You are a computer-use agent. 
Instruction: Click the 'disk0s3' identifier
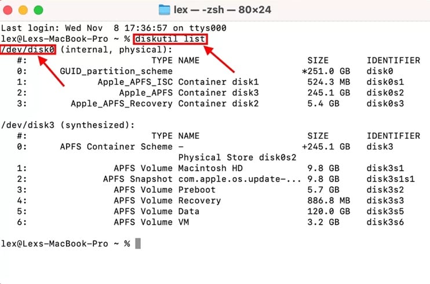pyautogui.click(x=385, y=103)
